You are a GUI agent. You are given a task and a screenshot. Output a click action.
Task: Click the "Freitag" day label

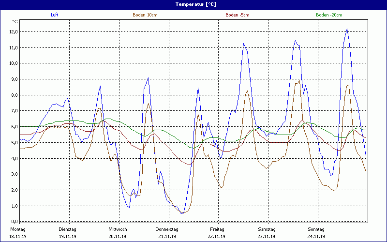click(x=217, y=229)
